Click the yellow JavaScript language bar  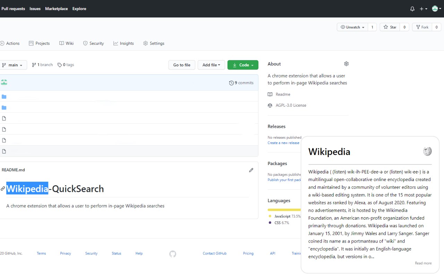tap(284, 210)
